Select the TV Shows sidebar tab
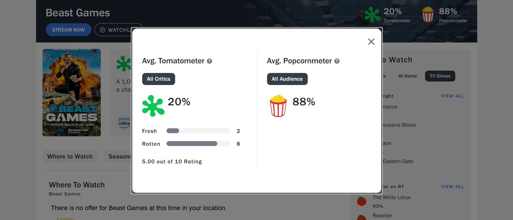 click(440, 76)
